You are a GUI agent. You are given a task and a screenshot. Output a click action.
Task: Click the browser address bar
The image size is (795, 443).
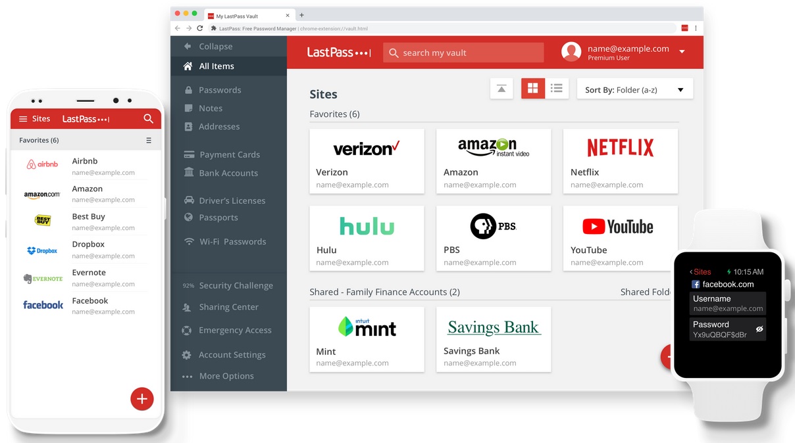[x=443, y=28]
